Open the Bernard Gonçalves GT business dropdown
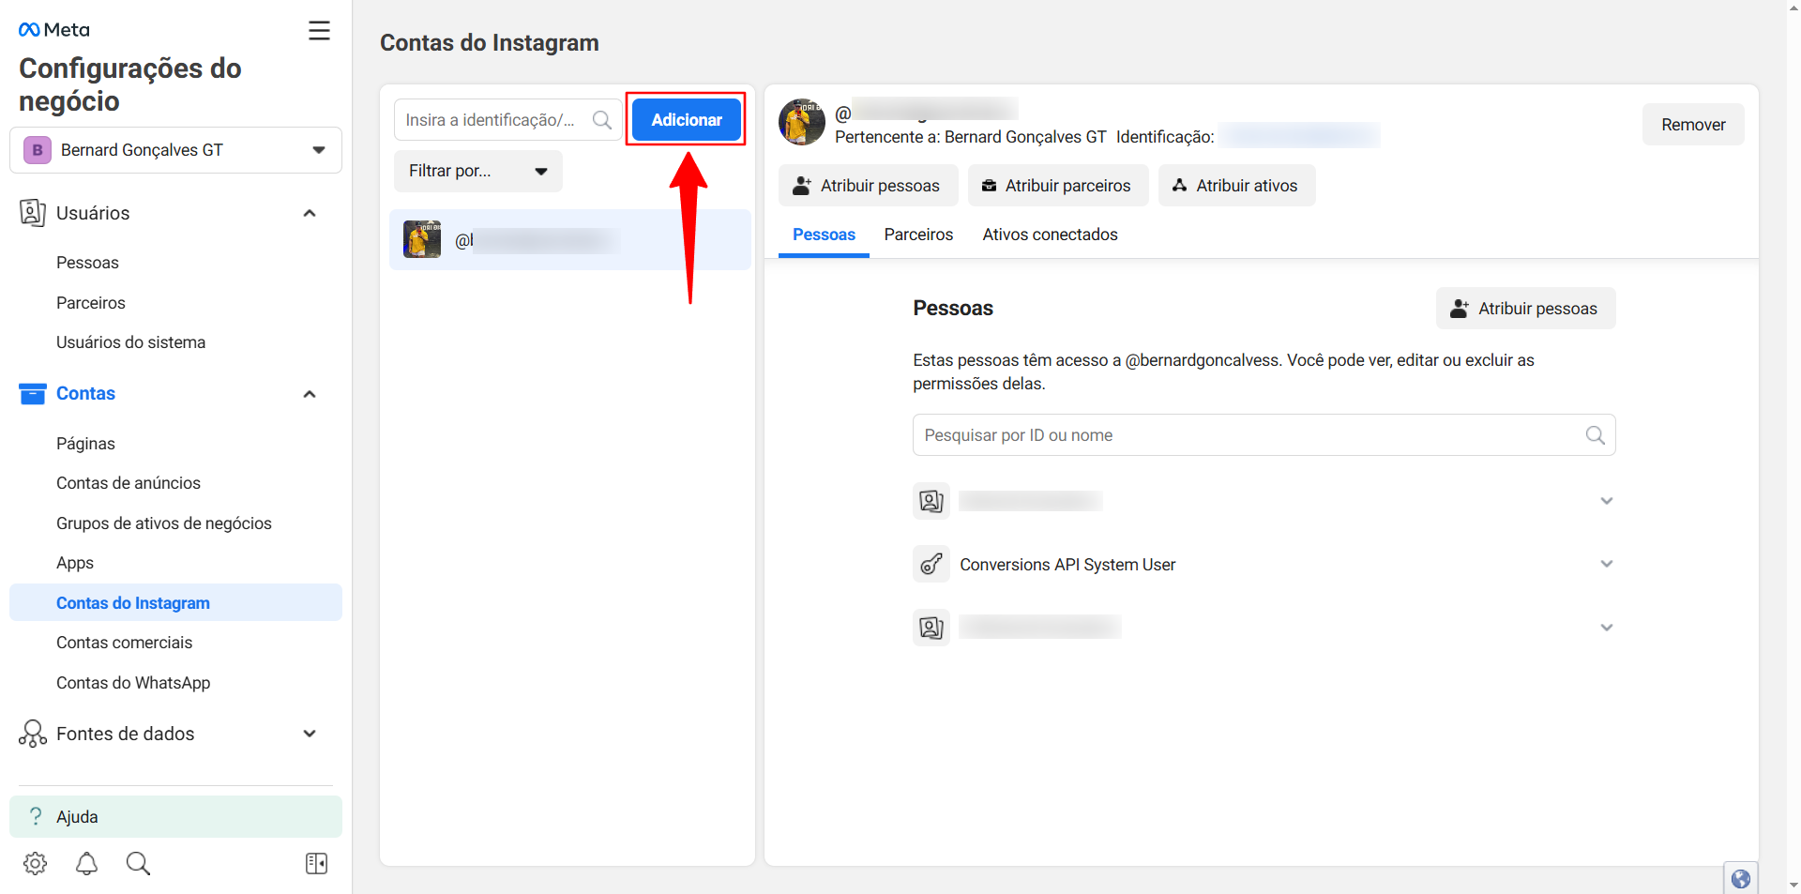This screenshot has width=1801, height=894. (x=175, y=150)
